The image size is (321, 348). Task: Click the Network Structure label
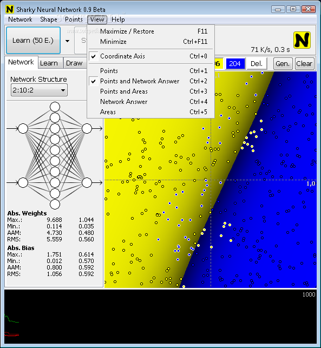[x=38, y=79]
